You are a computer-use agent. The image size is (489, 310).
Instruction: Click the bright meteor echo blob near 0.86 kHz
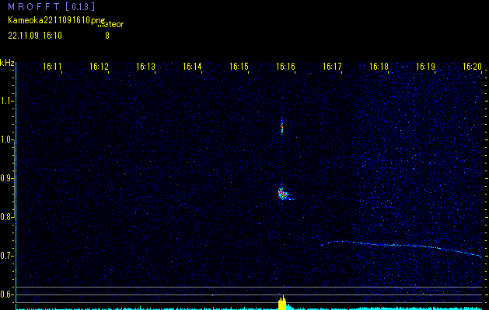coord(283,194)
